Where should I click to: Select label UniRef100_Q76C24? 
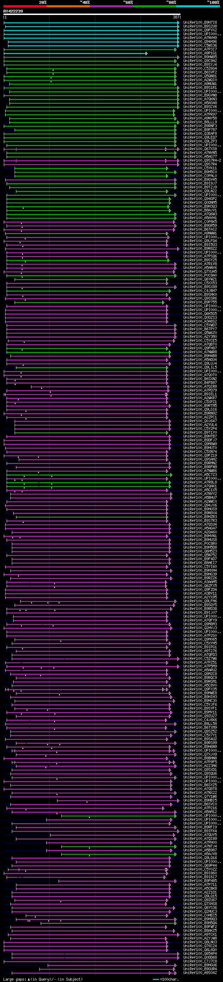[x=200, y=946]
